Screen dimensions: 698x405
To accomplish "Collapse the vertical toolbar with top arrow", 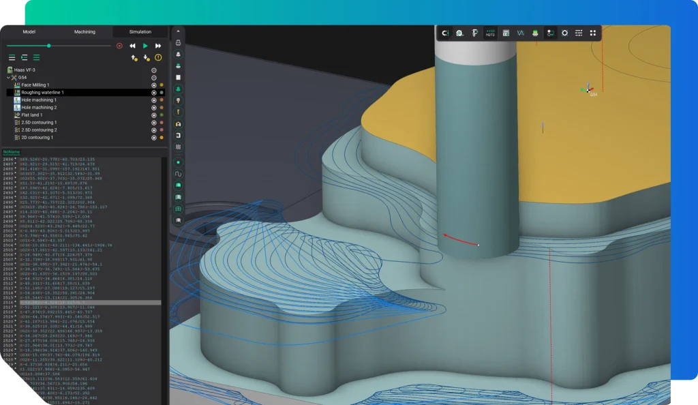I will coord(178,31).
